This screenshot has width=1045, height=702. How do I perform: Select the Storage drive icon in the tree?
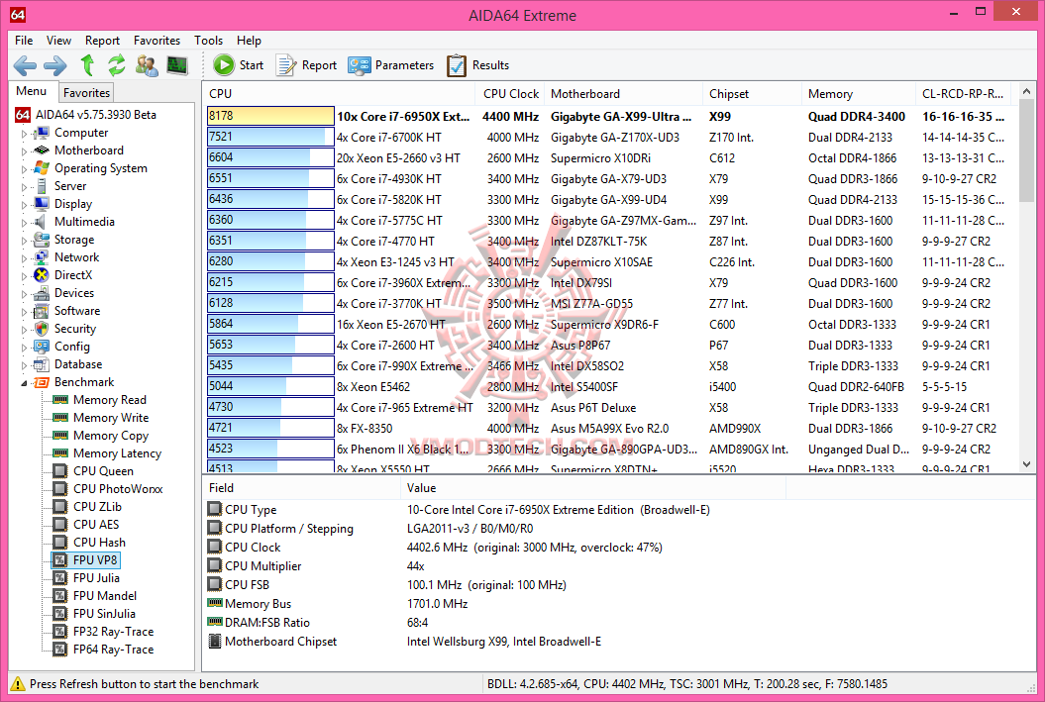(x=42, y=239)
